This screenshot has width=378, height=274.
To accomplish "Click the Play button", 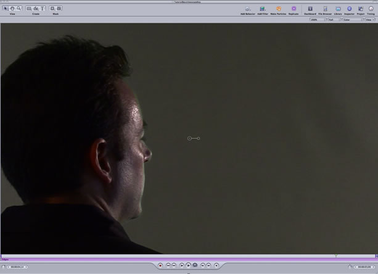I will 188,265.
